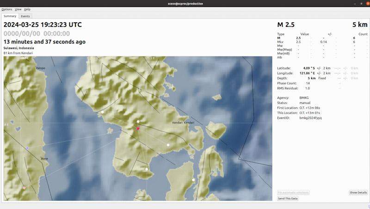The height and width of the screenshot is (209, 370).
Task: Click the red epicenter marker on the map
Action: (x=138, y=129)
